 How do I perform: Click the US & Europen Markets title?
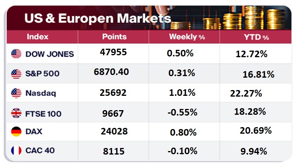pos(98,19)
